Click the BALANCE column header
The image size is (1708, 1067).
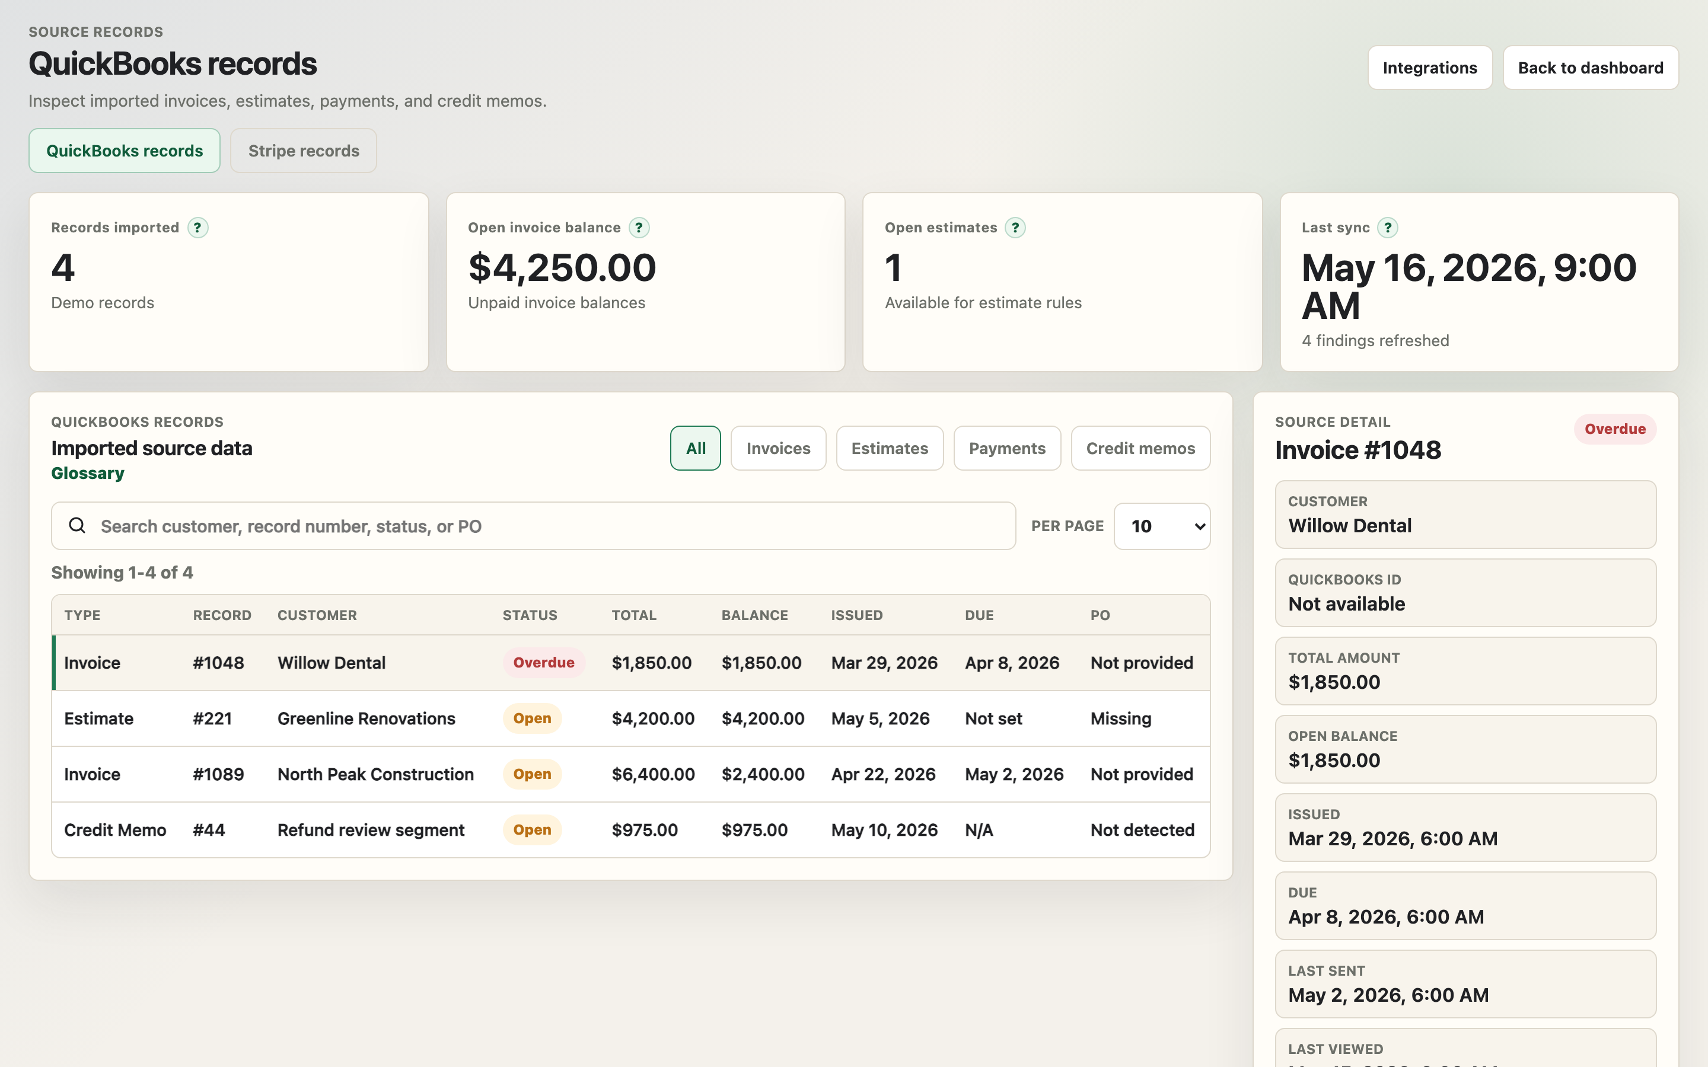click(x=754, y=615)
